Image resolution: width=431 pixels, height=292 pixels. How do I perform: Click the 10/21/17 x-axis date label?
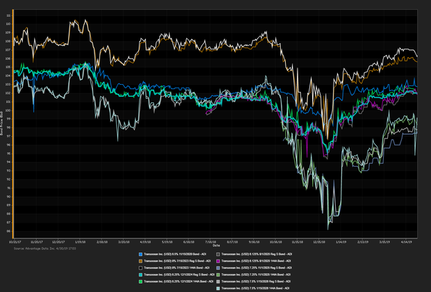[15, 242]
